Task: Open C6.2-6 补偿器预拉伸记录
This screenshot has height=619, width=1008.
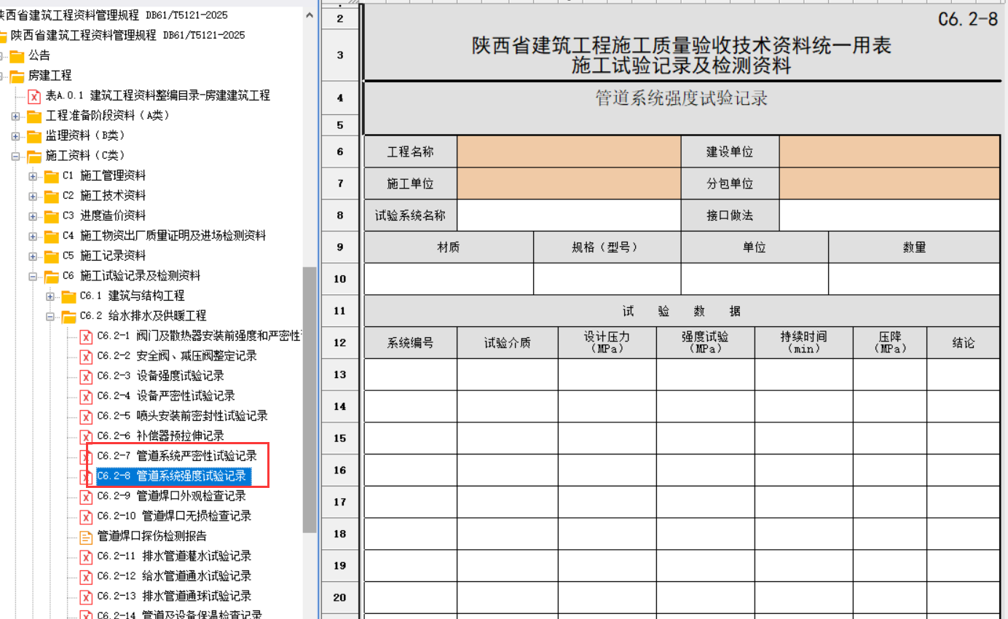Action: click(x=160, y=435)
